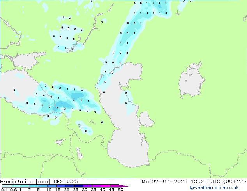Select the legend swatch between 35 and 40
Image resolution: width=247 pixels, height=191 pixels.
click(x=96, y=186)
